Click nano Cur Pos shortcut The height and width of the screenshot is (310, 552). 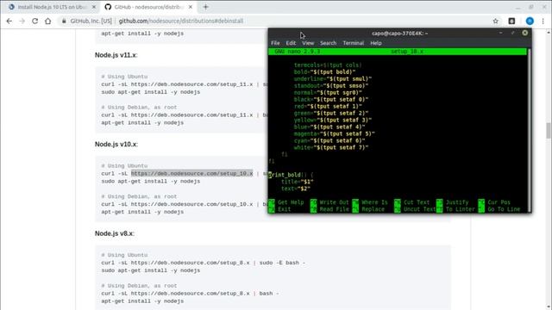[494, 202]
